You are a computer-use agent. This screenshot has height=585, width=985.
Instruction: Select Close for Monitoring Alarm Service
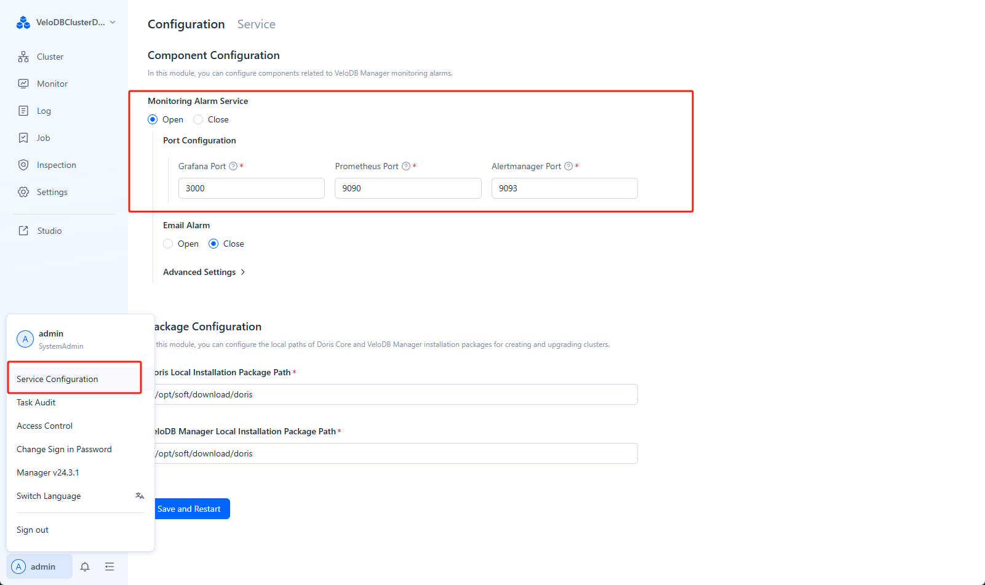(197, 119)
